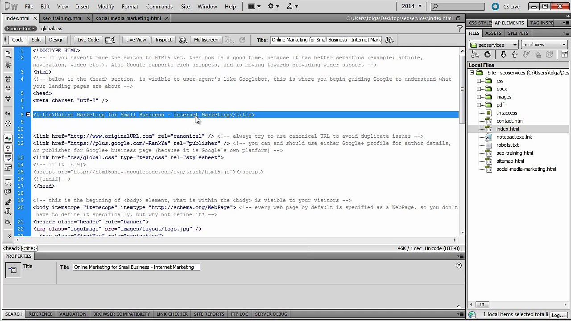Click CS Live button
Viewport: 571px width, 321px height.
(x=506, y=6)
